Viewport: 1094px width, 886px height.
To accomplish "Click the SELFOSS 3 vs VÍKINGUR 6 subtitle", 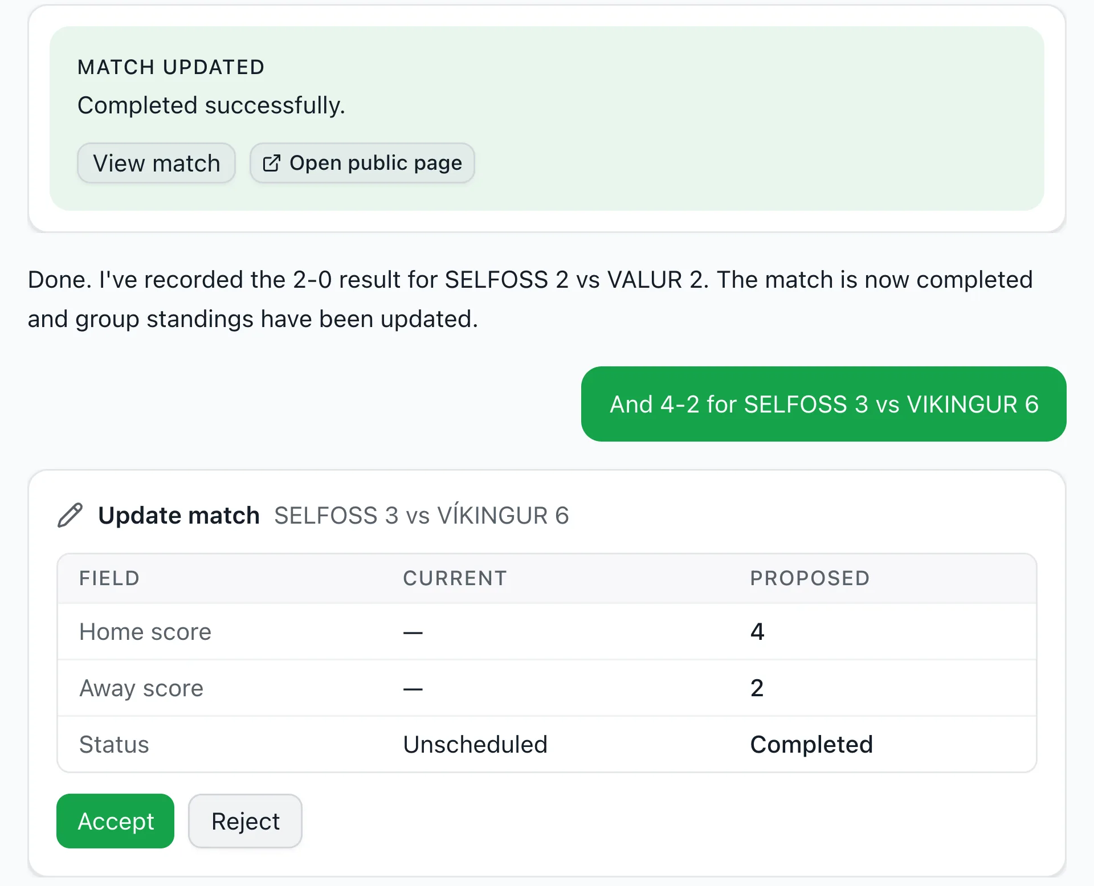I will 422,515.
